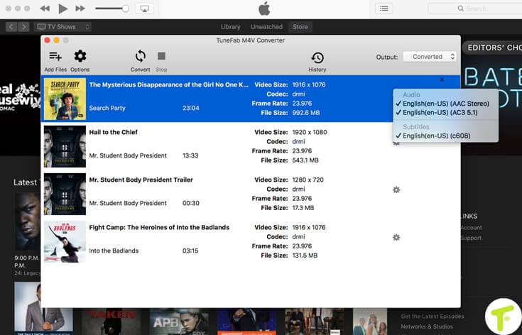Select 'Into the Badlands' series name

point(114,251)
